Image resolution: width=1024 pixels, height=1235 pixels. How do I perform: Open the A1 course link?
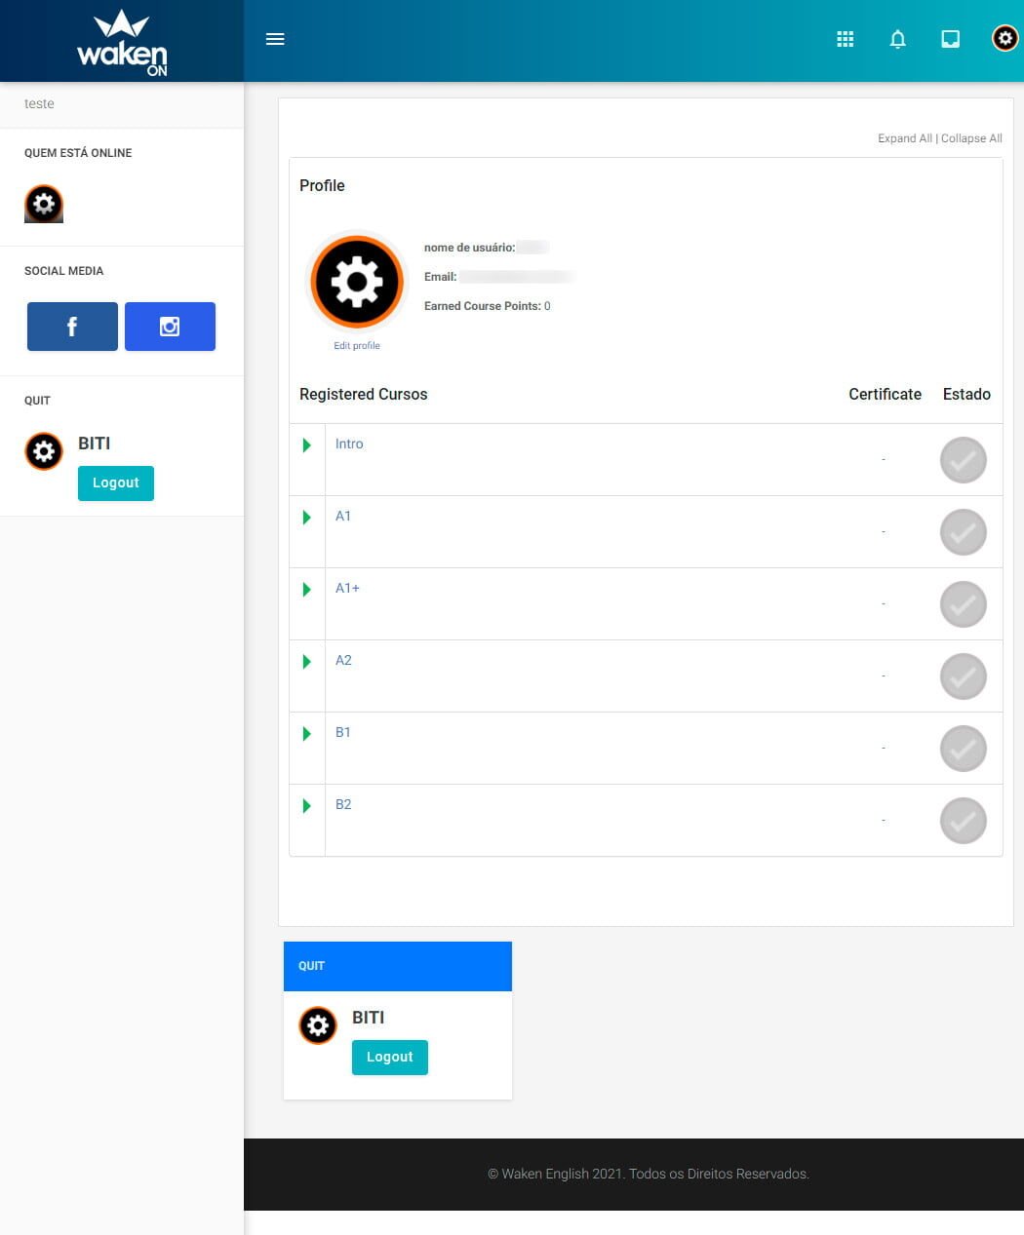coord(343,516)
